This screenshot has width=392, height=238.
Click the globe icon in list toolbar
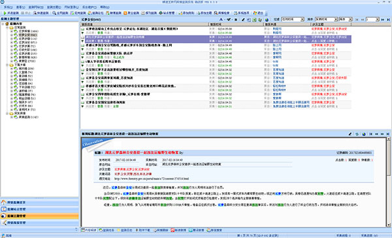click(267, 20)
